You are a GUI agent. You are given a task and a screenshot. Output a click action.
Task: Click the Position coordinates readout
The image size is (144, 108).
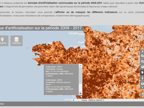coord(93,100)
